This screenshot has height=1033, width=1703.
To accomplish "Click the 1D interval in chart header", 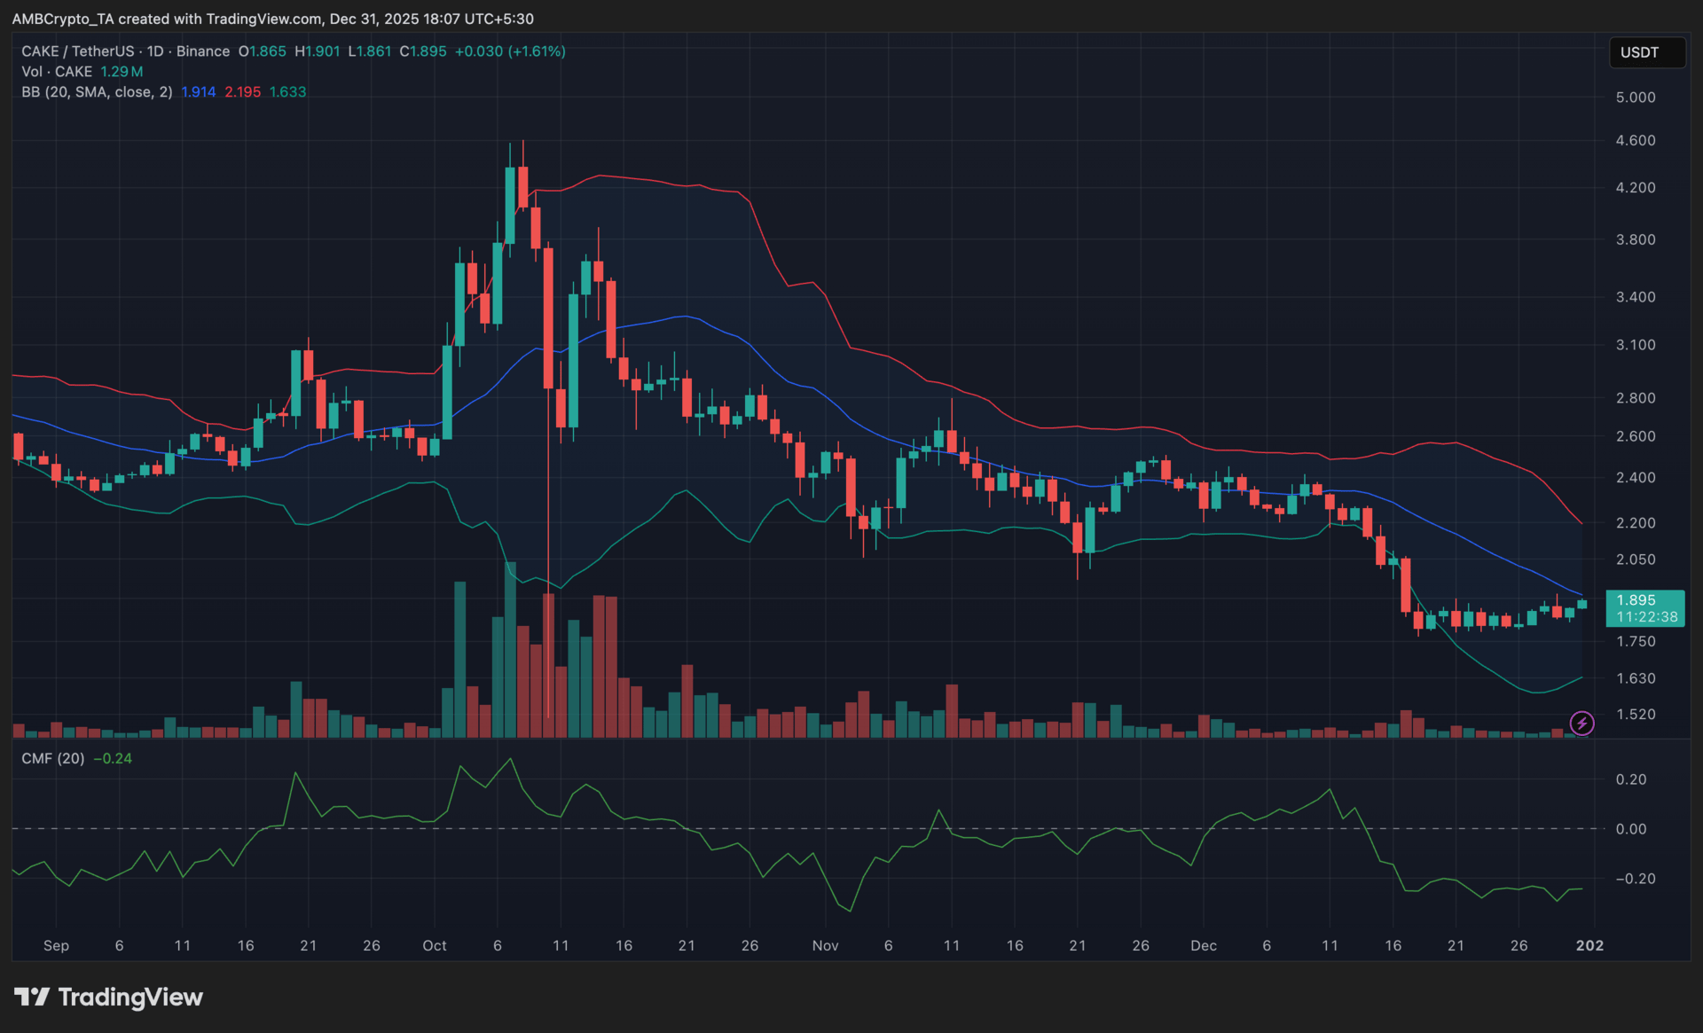I will click(x=155, y=51).
